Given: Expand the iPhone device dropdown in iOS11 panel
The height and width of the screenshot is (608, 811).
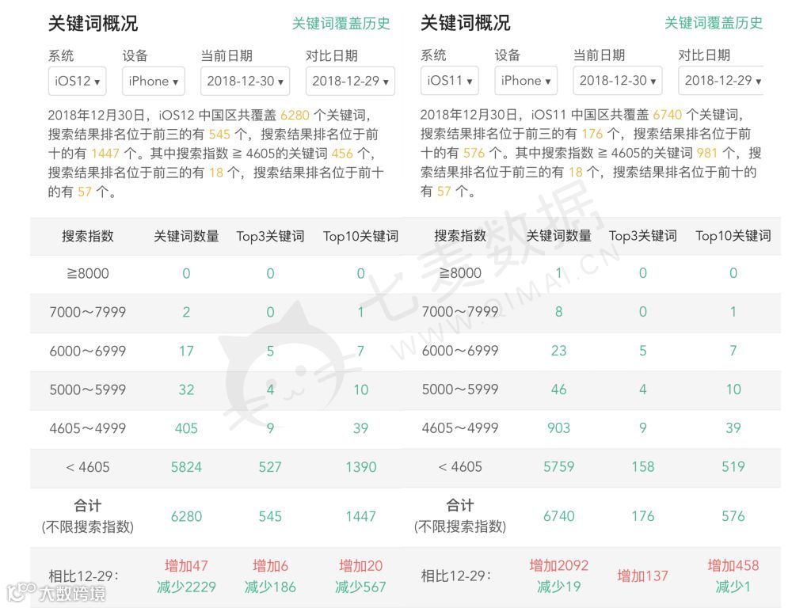Looking at the screenshot, I should click(526, 81).
